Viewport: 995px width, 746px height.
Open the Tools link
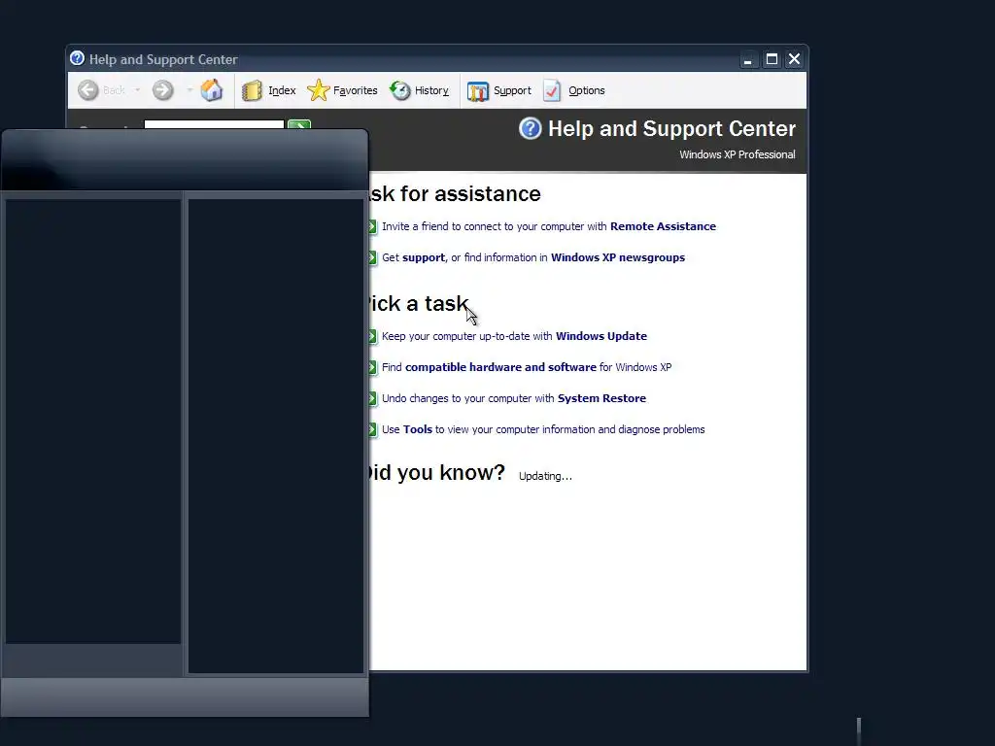(x=418, y=429)
